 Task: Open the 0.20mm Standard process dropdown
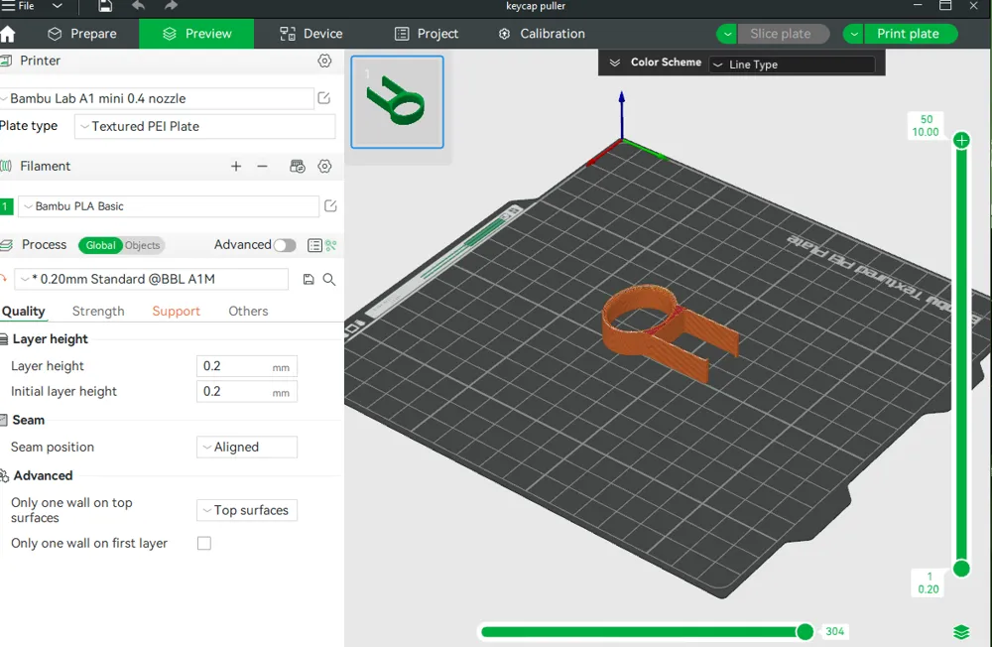coord(151,279)
